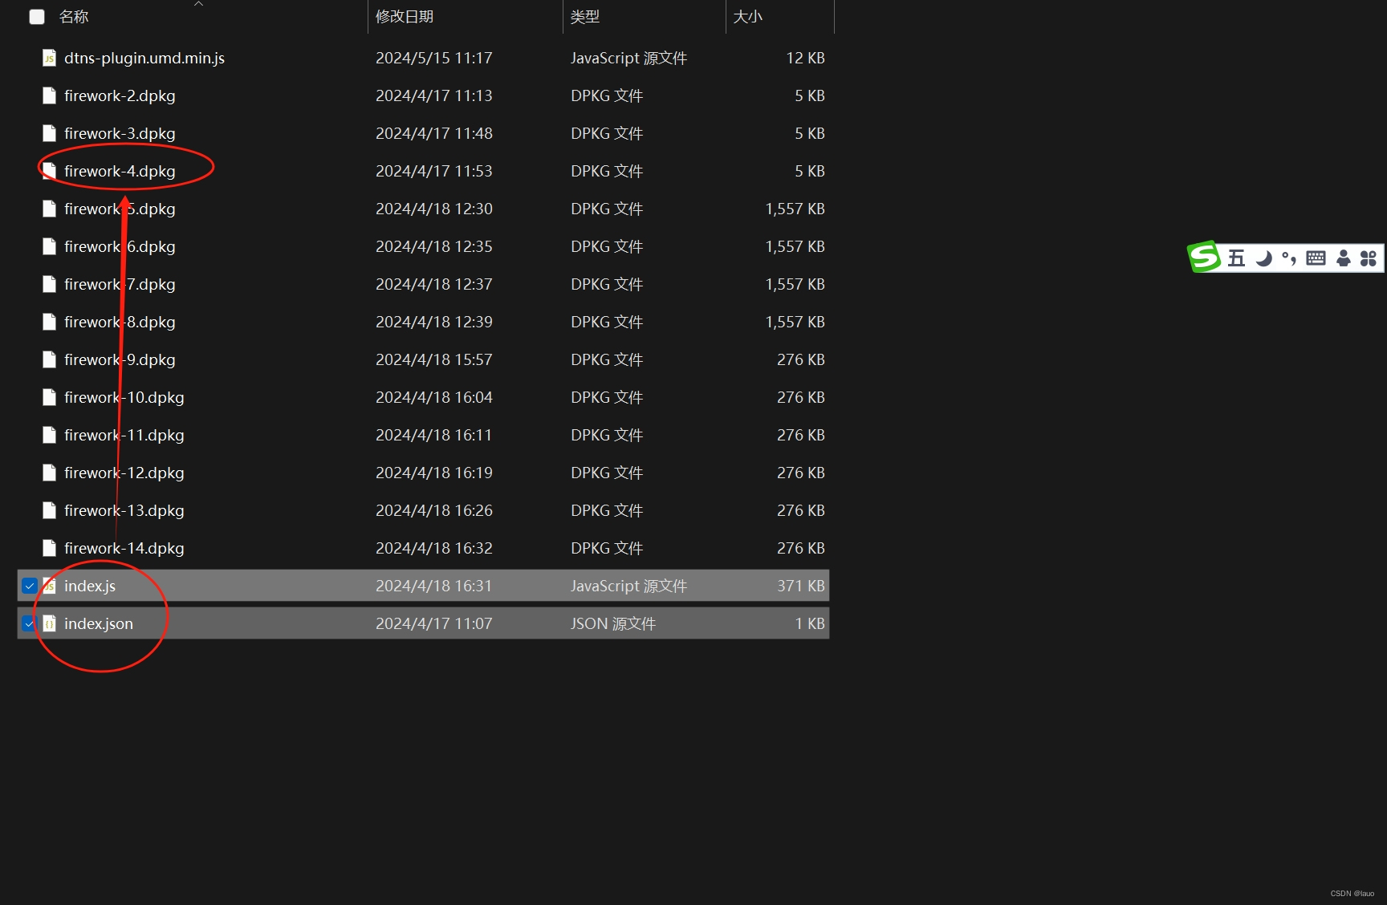Toggle the select-all checkbox beside 名称
This screenshot has width=1387, height=905.
click(37, 16)
